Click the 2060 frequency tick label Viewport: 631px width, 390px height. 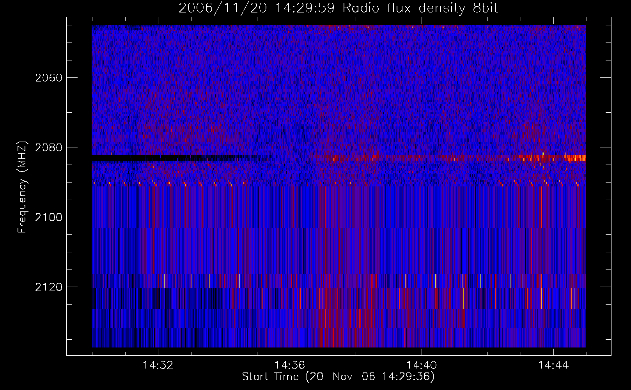pyautogui.click(x=49, y=78)
